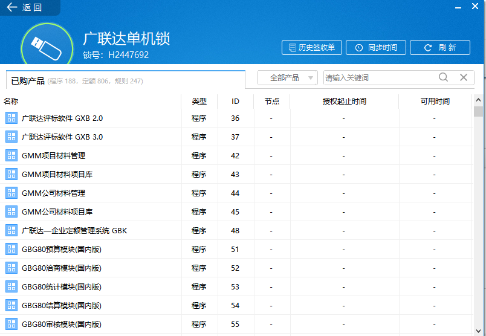
Task: Click icon for GBG80预算模块(国内版)
Action: (x=11, y=249)
